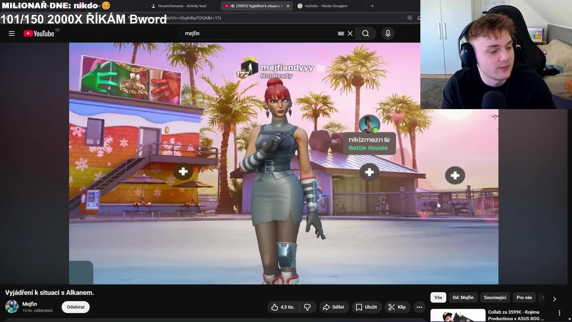
Task: Share the video via Sdílet
Action: point(333,307)
